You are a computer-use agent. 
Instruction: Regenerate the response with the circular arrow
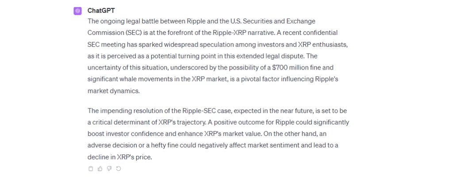[x=118, y=169]
